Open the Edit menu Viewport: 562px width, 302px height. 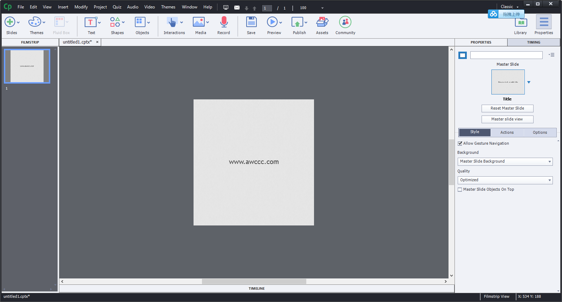(33, 7)
